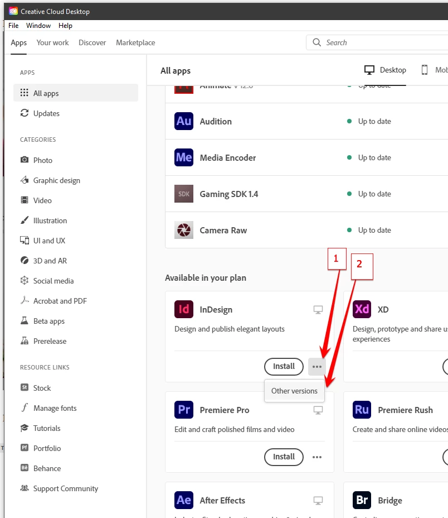Open the Marketplace tab
This screenshot has width=448, height=518.
[135, 42]
